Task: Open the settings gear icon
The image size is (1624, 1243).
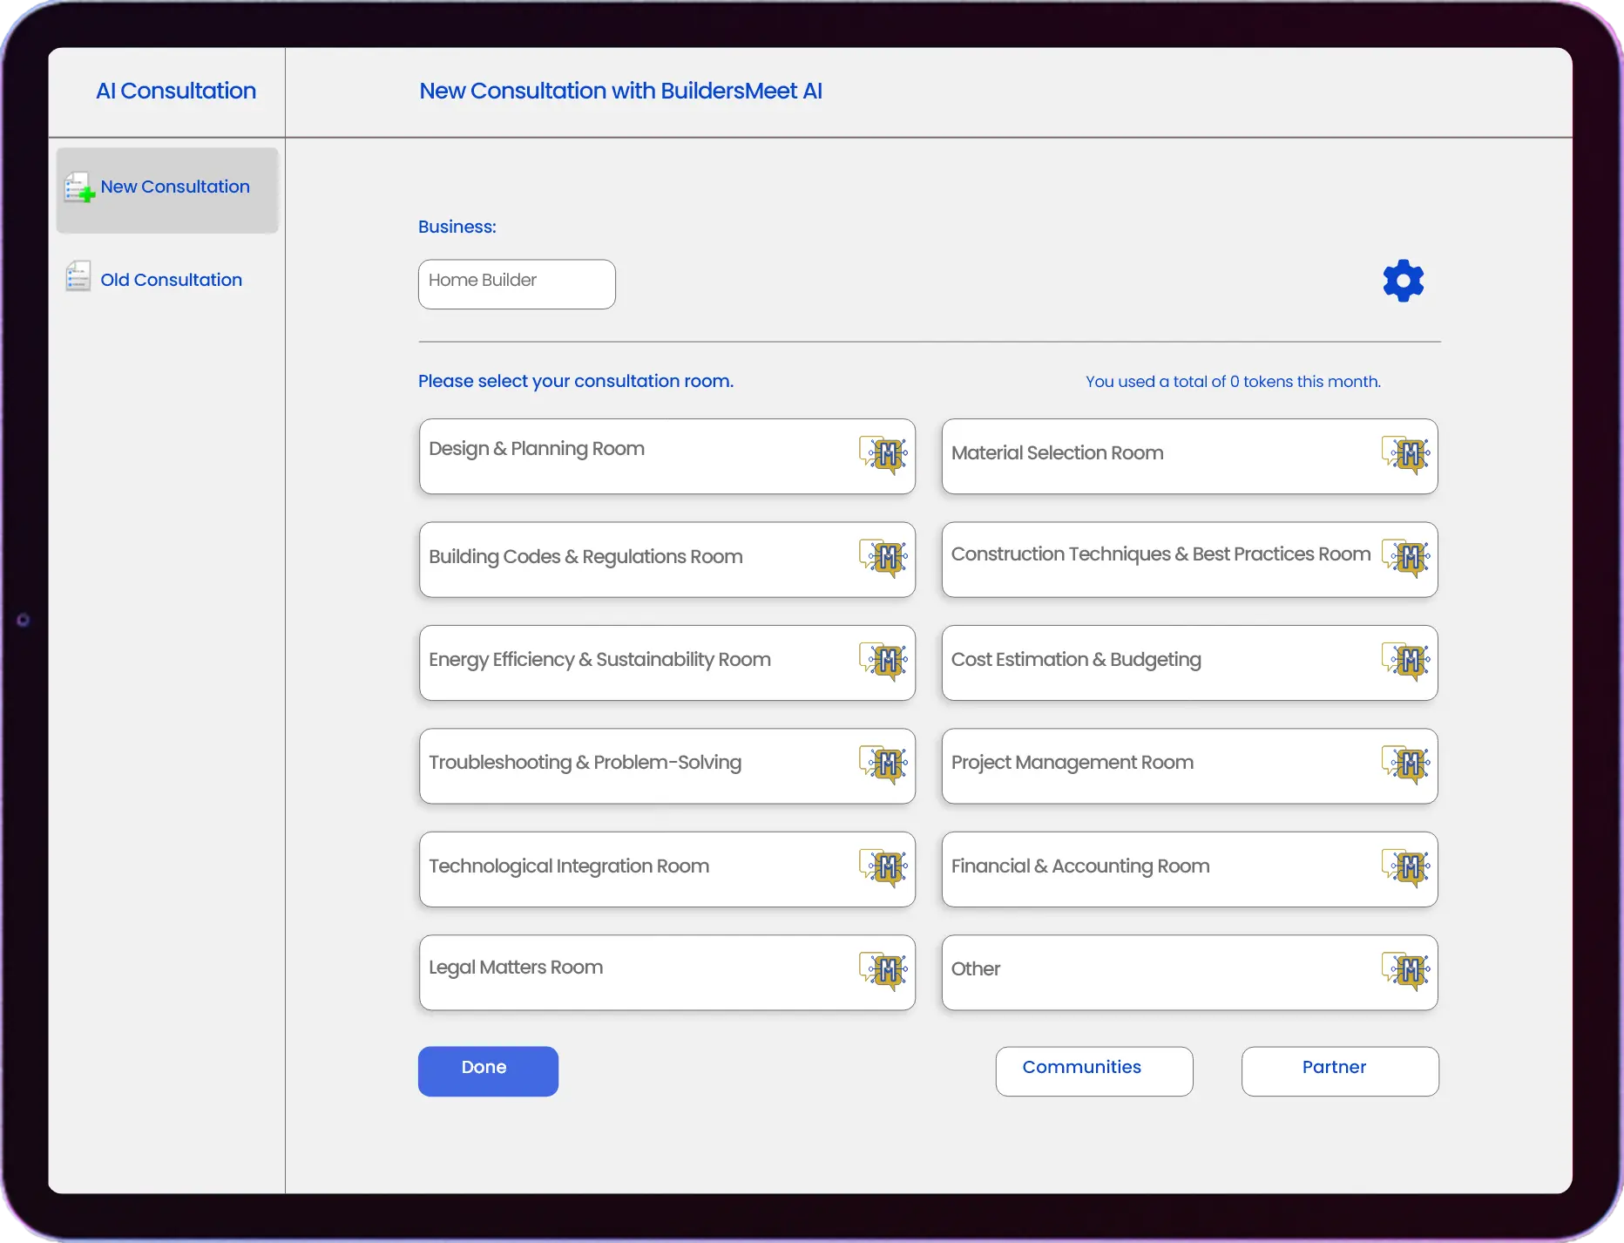Action: click(x=1403, y=281)
